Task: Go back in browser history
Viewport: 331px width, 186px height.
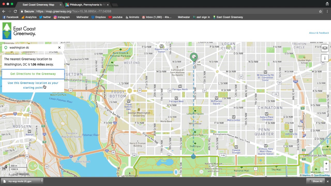Action: click(4, 11)
